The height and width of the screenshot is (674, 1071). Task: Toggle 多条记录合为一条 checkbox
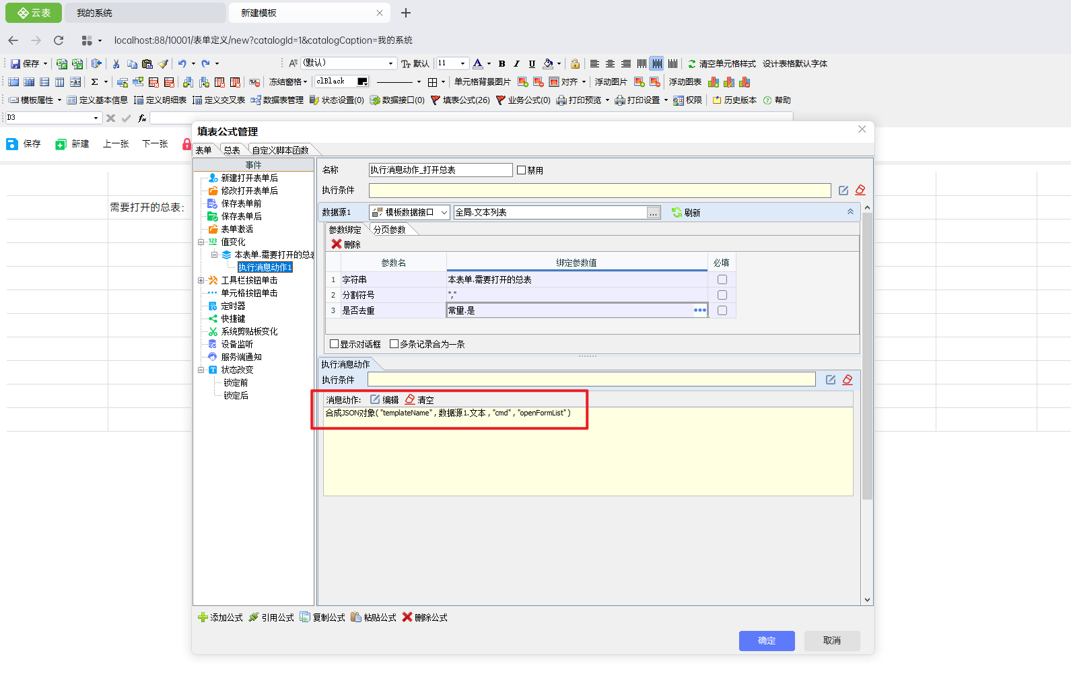tap(394, 344)
